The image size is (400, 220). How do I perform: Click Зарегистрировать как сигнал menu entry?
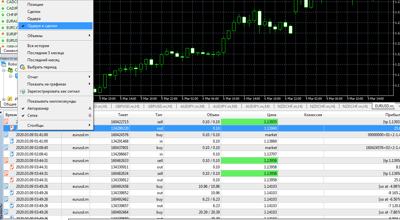(55, 91)
